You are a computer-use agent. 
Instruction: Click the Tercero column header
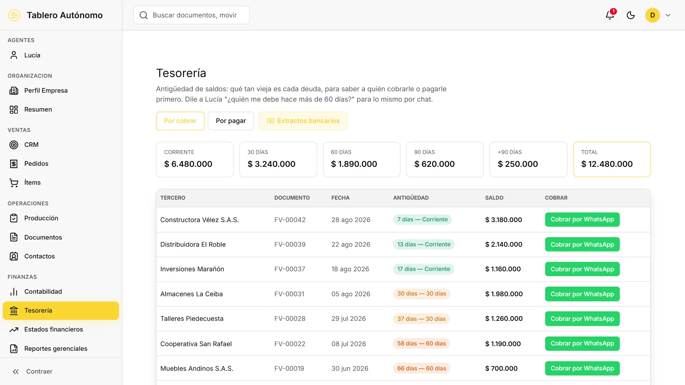[x=173, y=198]
